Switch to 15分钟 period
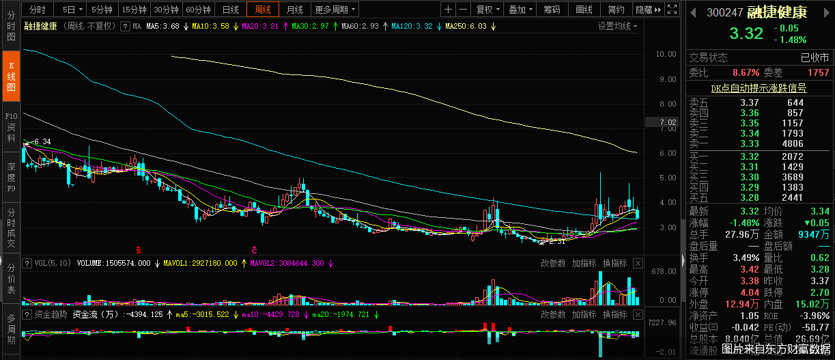 (134, 10)
